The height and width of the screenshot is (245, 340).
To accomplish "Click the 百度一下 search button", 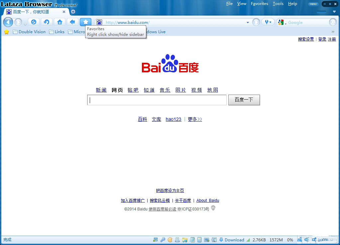I will (244, 100).
